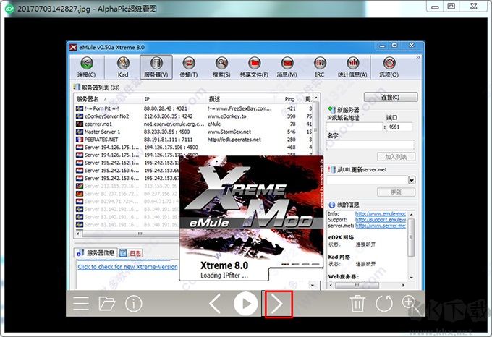Start slideshow with the play button
The width and height of the screenshot is (492, 337).
(246, 304)
